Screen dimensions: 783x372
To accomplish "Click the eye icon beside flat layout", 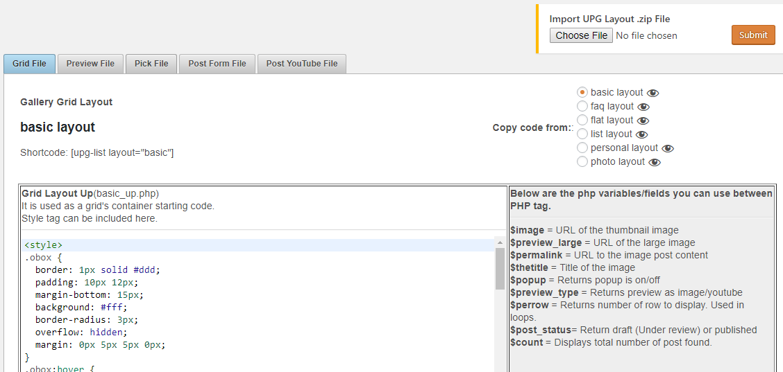I will point(643,121).
